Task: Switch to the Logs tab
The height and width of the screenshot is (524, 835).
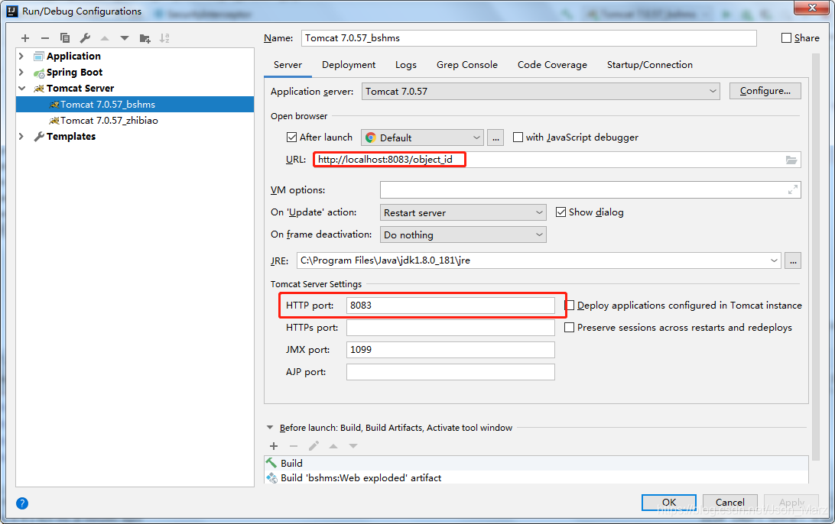Action: pyautogui.click(x=406, y=65)
